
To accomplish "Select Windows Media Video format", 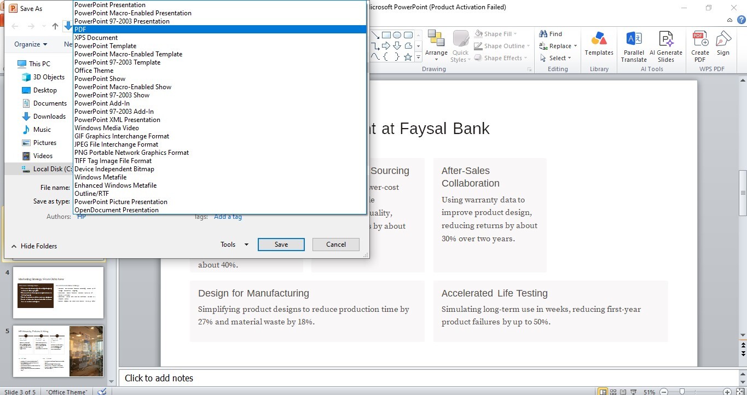I will click(220, 128).
